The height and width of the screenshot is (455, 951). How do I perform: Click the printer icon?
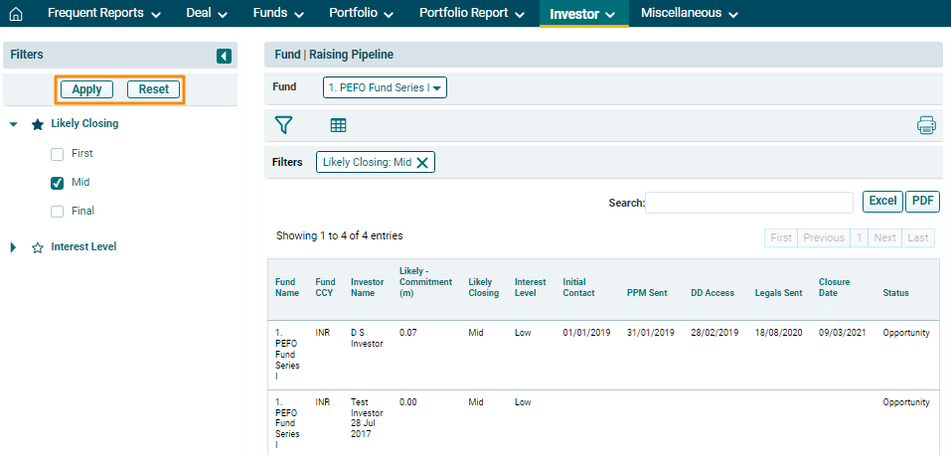926,125
